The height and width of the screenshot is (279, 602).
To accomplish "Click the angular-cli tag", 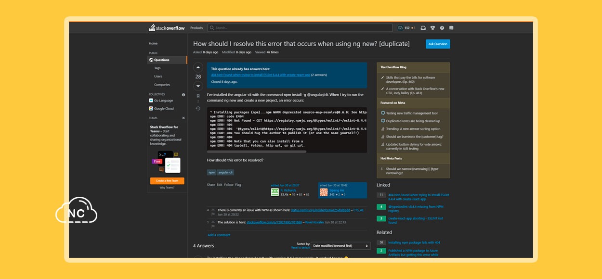I will [x=225, y=172].
